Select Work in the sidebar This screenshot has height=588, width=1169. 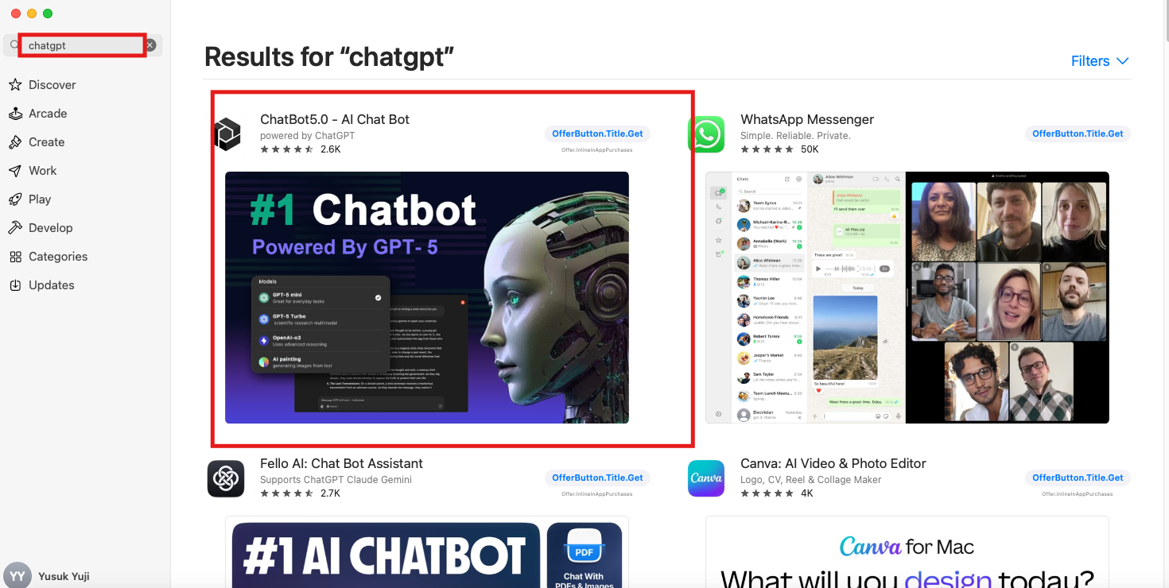coord(42,171)
